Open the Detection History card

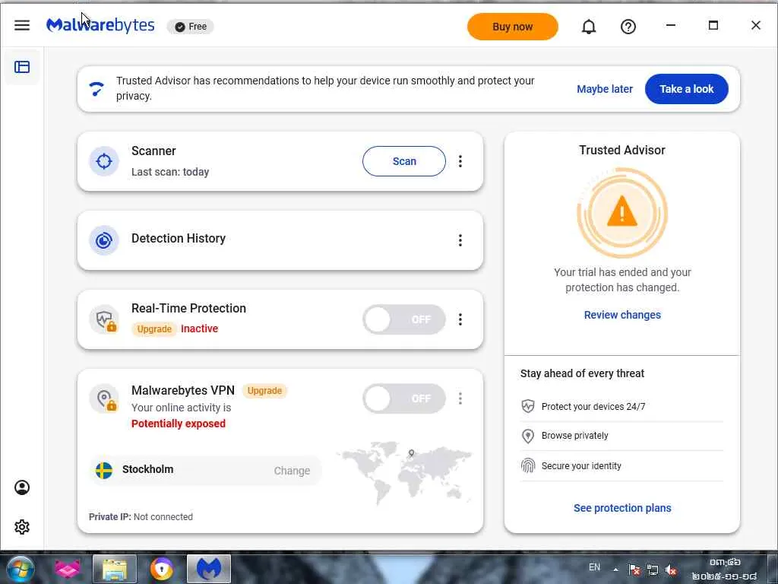coord(280,240)
